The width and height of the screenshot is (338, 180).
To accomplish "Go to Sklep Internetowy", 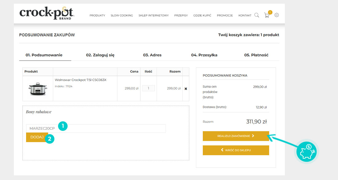I will (x=154, y=15).
